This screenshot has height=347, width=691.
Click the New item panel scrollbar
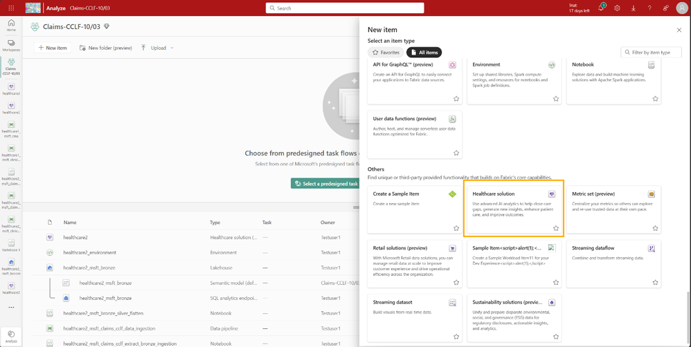pos(688,316)
